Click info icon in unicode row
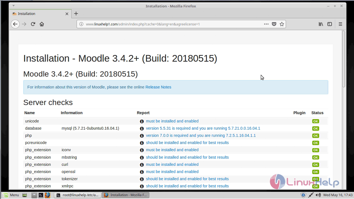The height and width of the screenshot is (199, 354). point(142,121)
